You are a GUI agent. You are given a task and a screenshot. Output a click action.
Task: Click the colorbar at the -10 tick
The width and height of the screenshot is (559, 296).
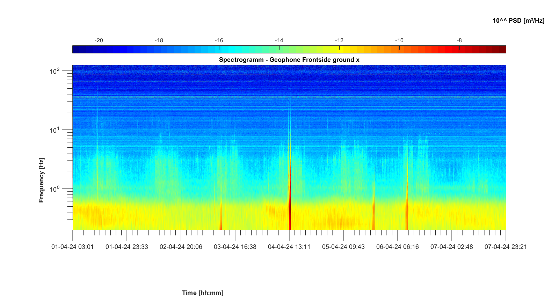coord(399,50)
